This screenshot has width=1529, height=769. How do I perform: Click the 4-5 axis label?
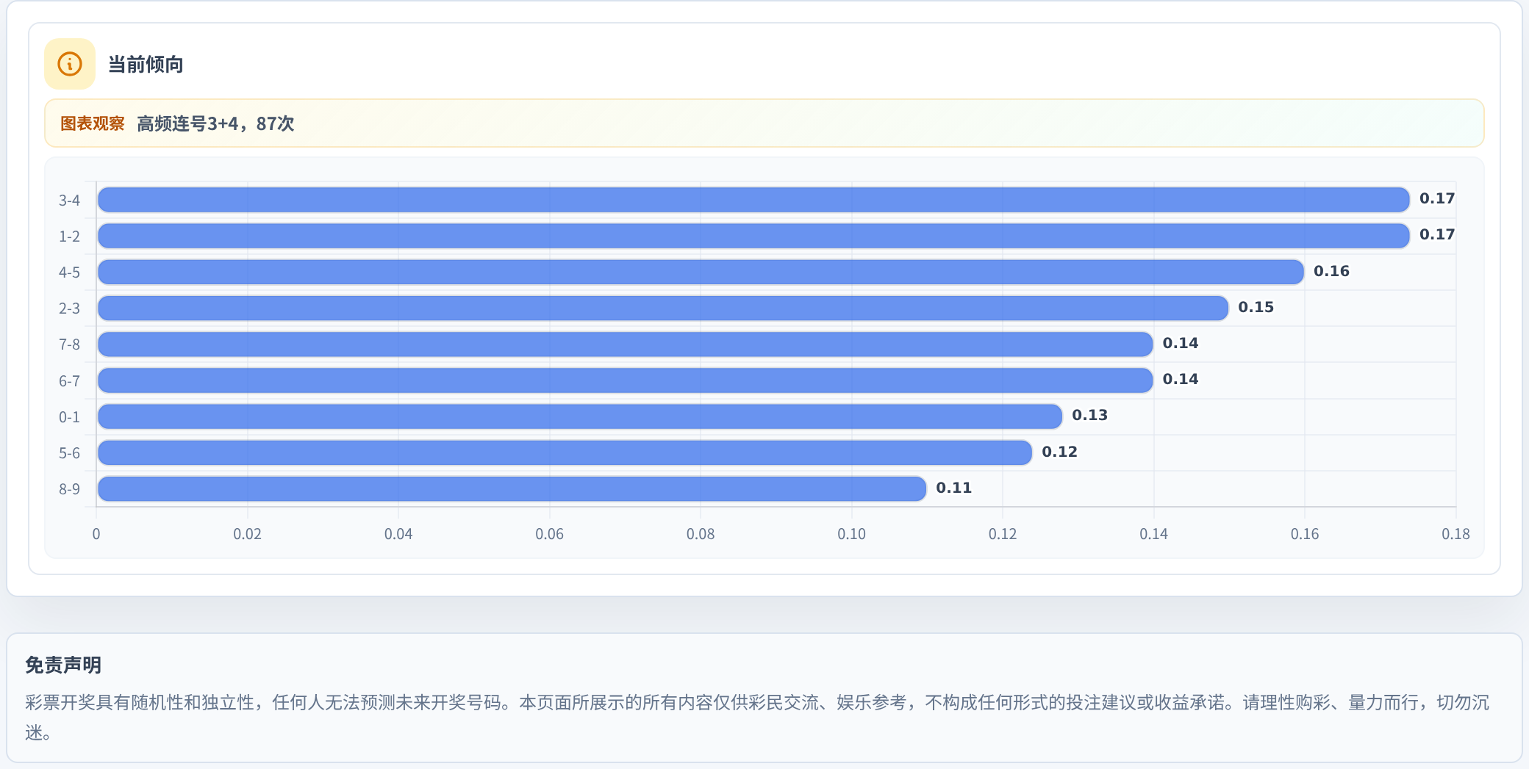point(69,272)
